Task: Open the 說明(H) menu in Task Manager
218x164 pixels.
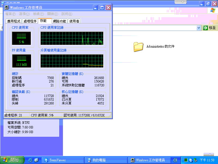Action: pos(67,14)
